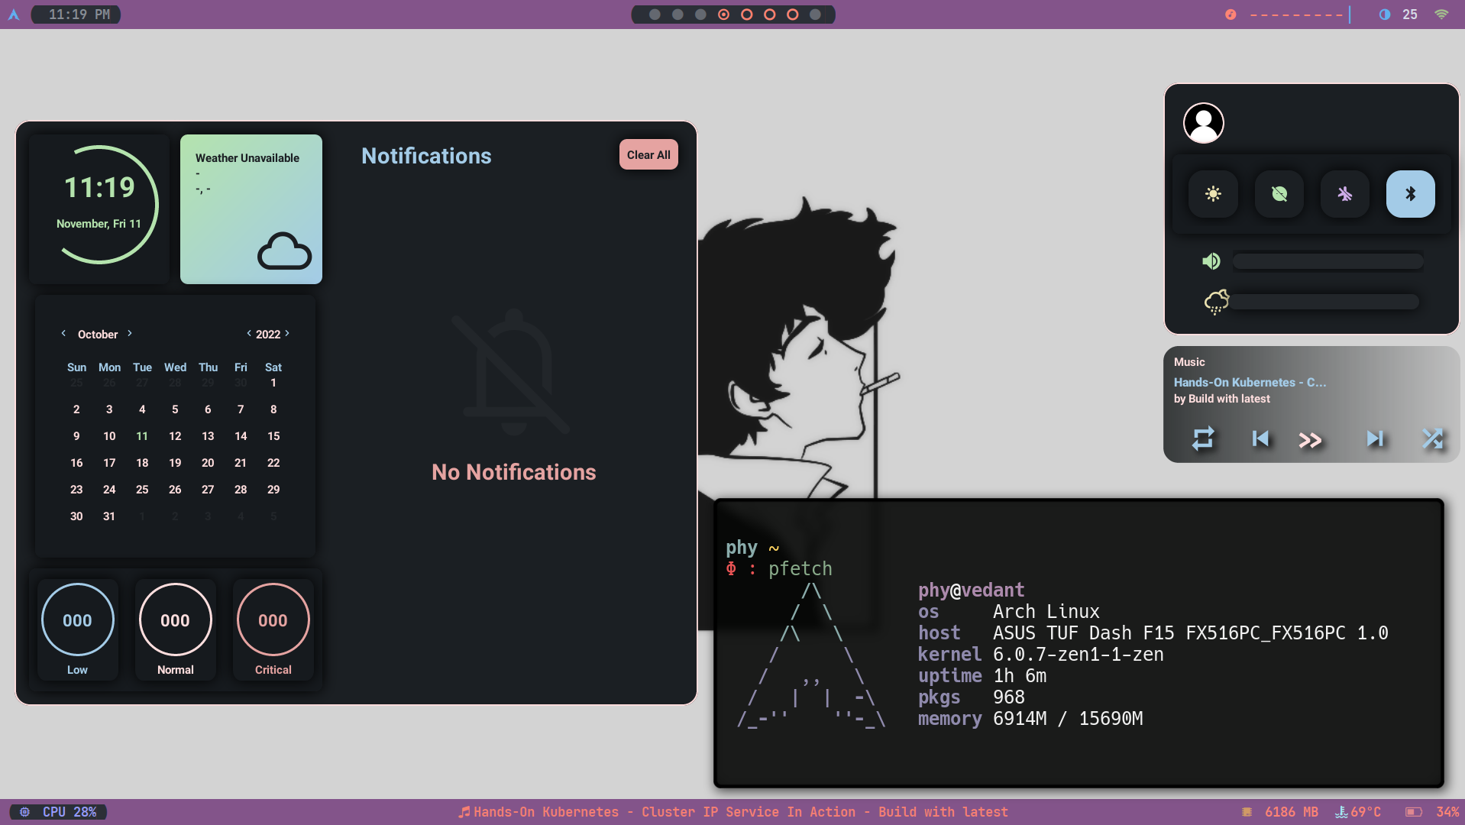Click the pink double-arrow play button
Viewport: 1465px width, 825px height.
click(1310, 440)
